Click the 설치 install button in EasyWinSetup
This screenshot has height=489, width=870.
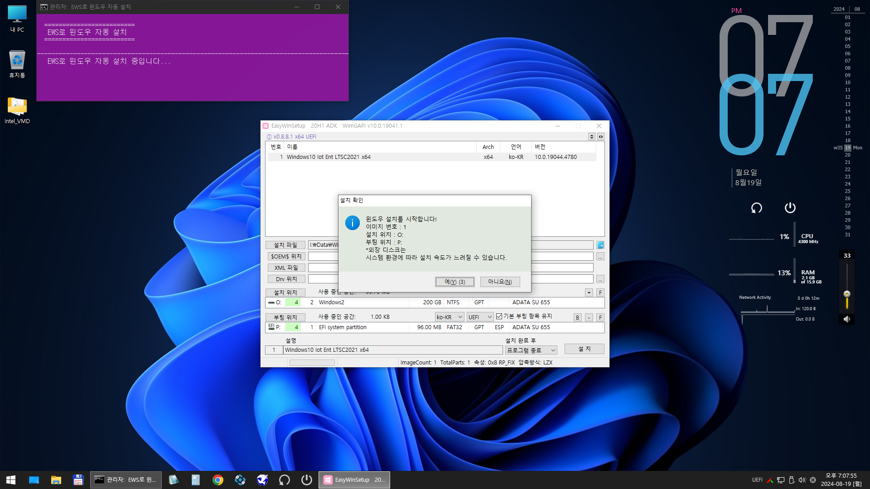(x=584, y=349)
